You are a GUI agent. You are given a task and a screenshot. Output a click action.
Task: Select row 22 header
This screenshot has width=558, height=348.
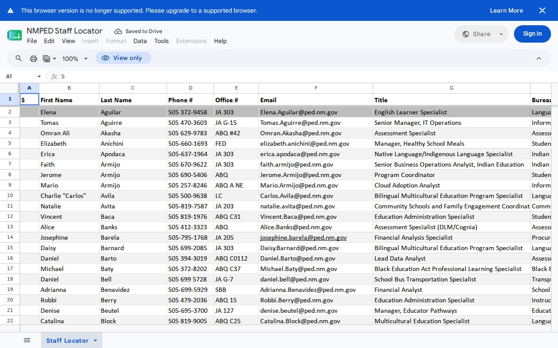[10, 321]
